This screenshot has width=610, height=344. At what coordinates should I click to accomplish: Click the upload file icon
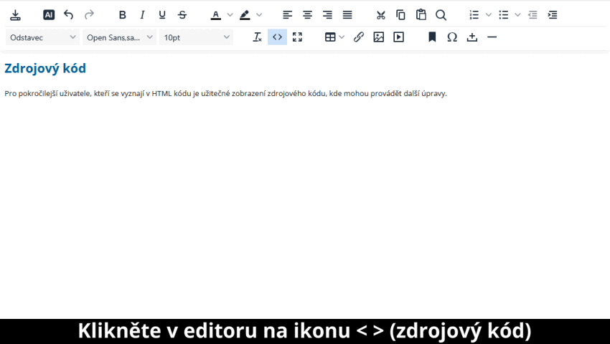[x=472, y=37]
